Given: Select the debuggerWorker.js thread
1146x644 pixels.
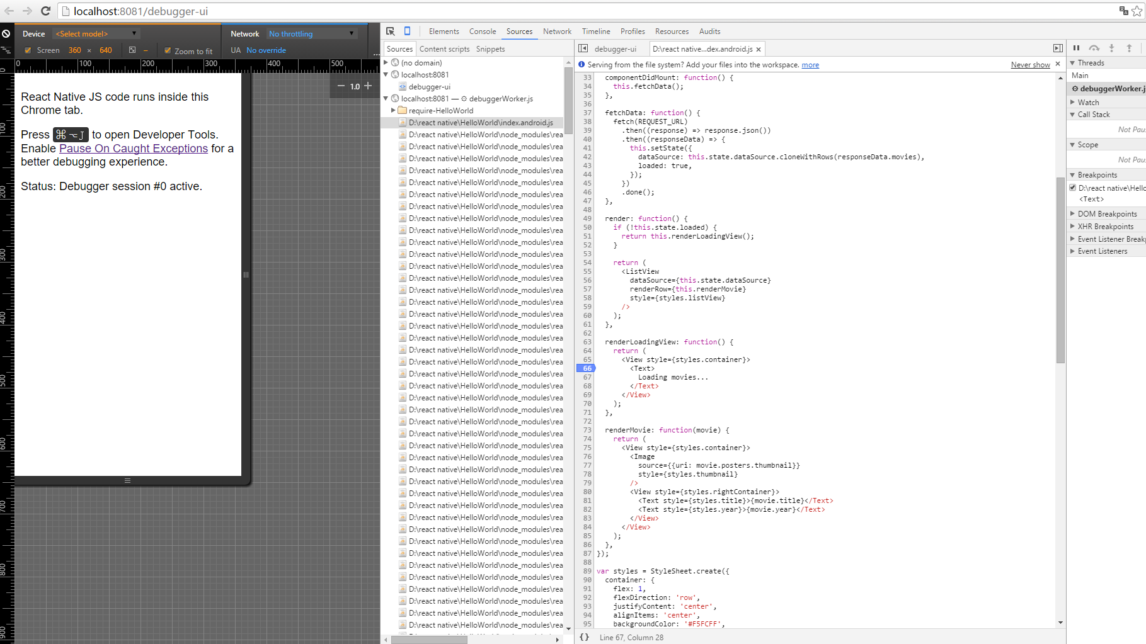Looking at the screenshot, I should pyautogui.click(x=1107, y=89).
